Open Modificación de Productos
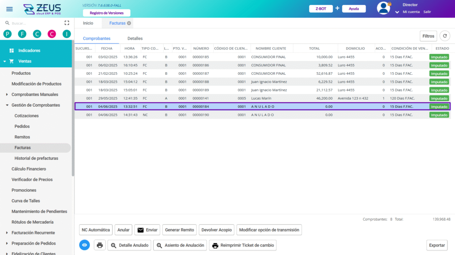 36,84
